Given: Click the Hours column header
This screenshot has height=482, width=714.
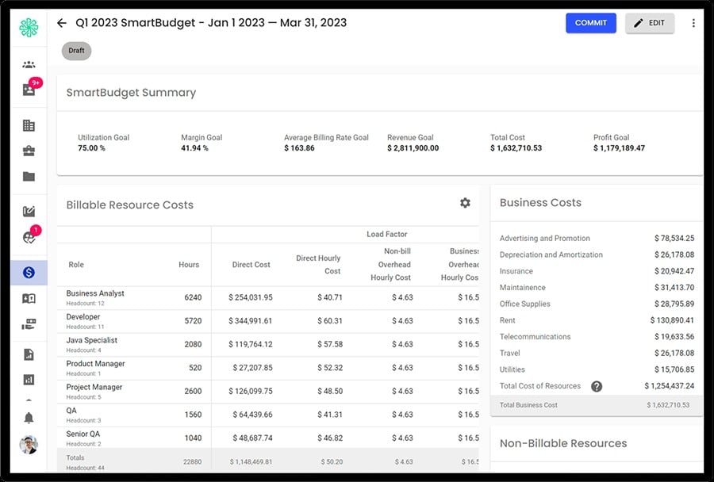Looking at the screenshot, I should tap(189, 265).
